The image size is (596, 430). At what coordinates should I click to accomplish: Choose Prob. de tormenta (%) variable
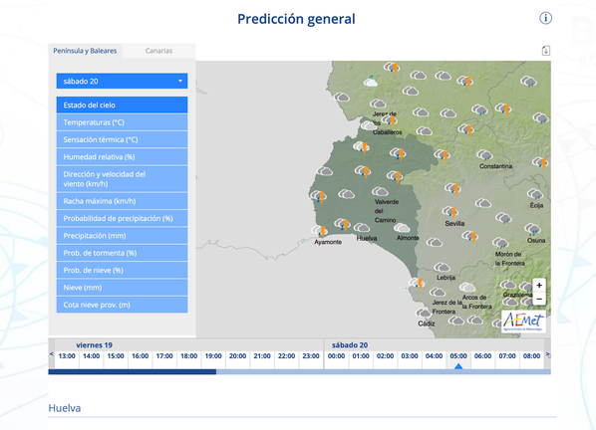[122, 253]
